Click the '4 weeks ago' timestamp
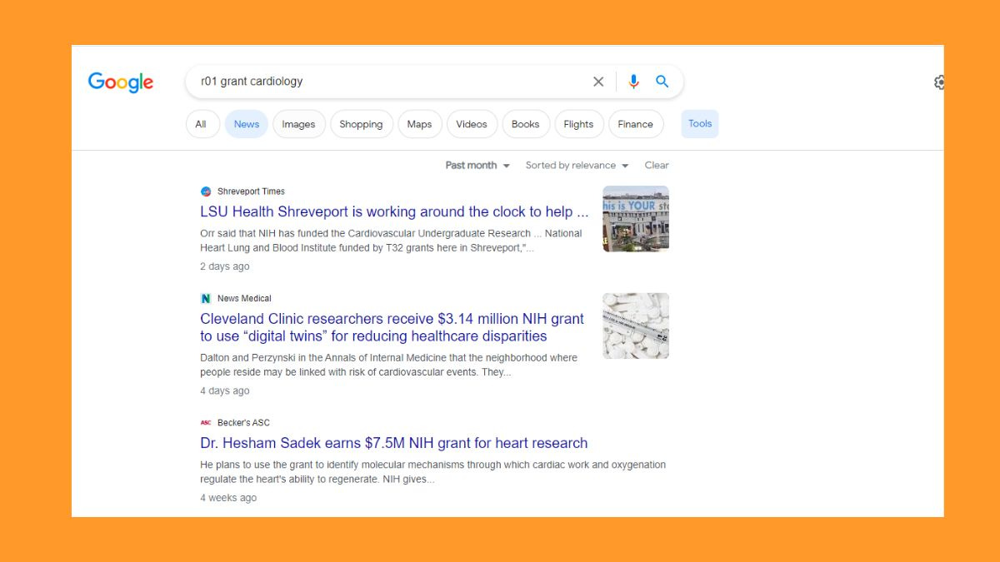This screenshot has width=1000, height=562. pyautogui.click(x=228, y=498)
